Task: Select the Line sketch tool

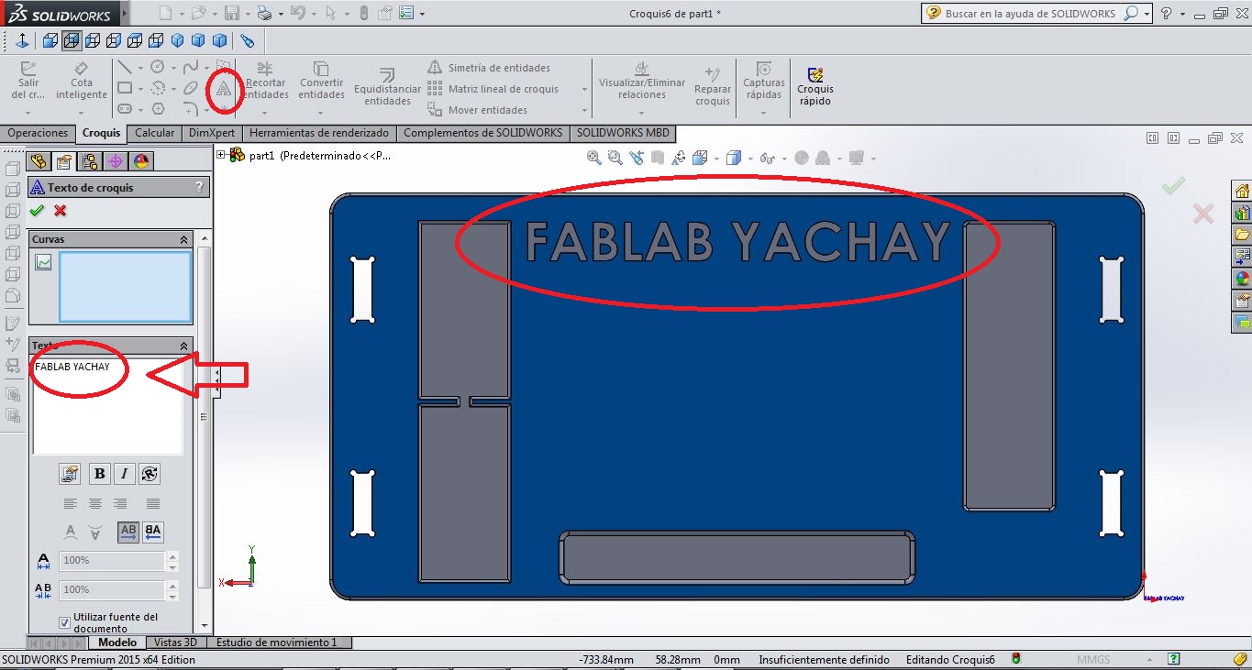Action: 124,68
